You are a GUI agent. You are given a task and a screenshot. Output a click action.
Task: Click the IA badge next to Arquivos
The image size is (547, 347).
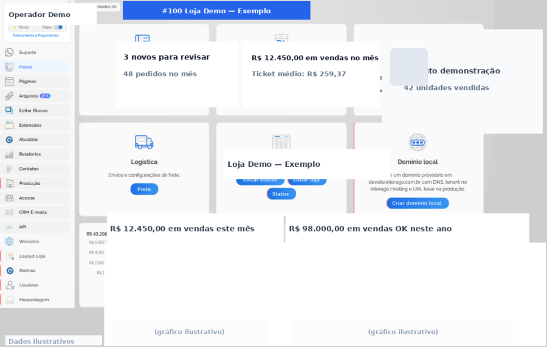[45, 96]
